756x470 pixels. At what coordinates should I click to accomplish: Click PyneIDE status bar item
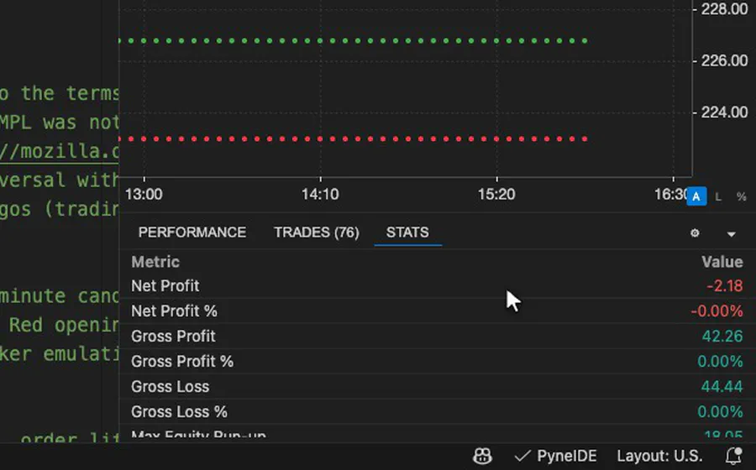point(555,456)
